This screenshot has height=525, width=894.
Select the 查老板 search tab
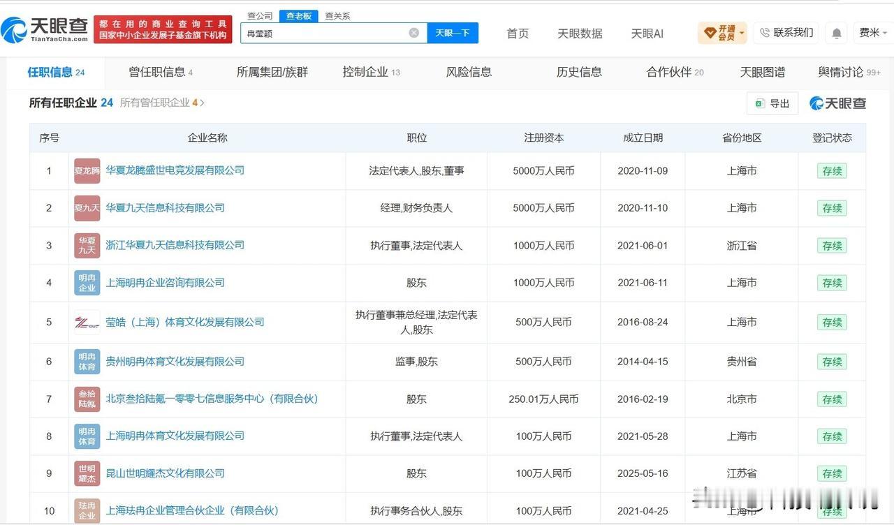[x=298, y=15]
